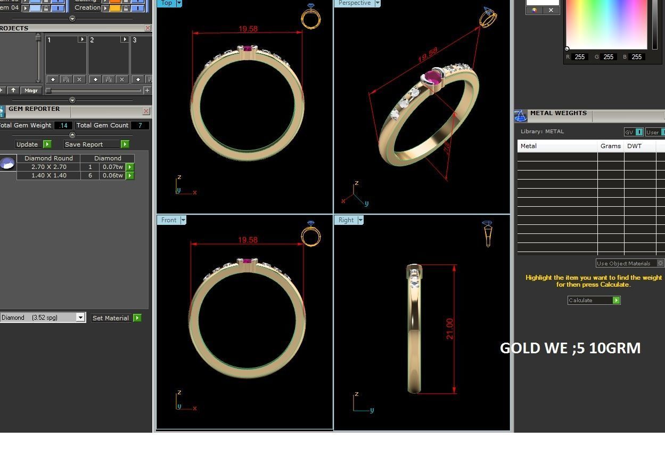665x462 pixels.
Task: Clear project slot 2 with the X icon
Action: (122, 79)
